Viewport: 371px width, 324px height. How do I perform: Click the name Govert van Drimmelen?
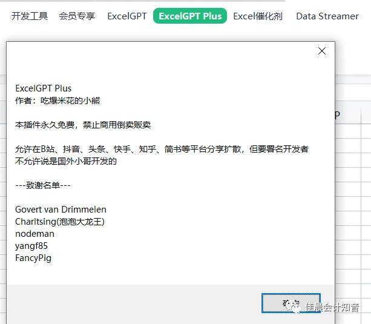pos(61,210)
